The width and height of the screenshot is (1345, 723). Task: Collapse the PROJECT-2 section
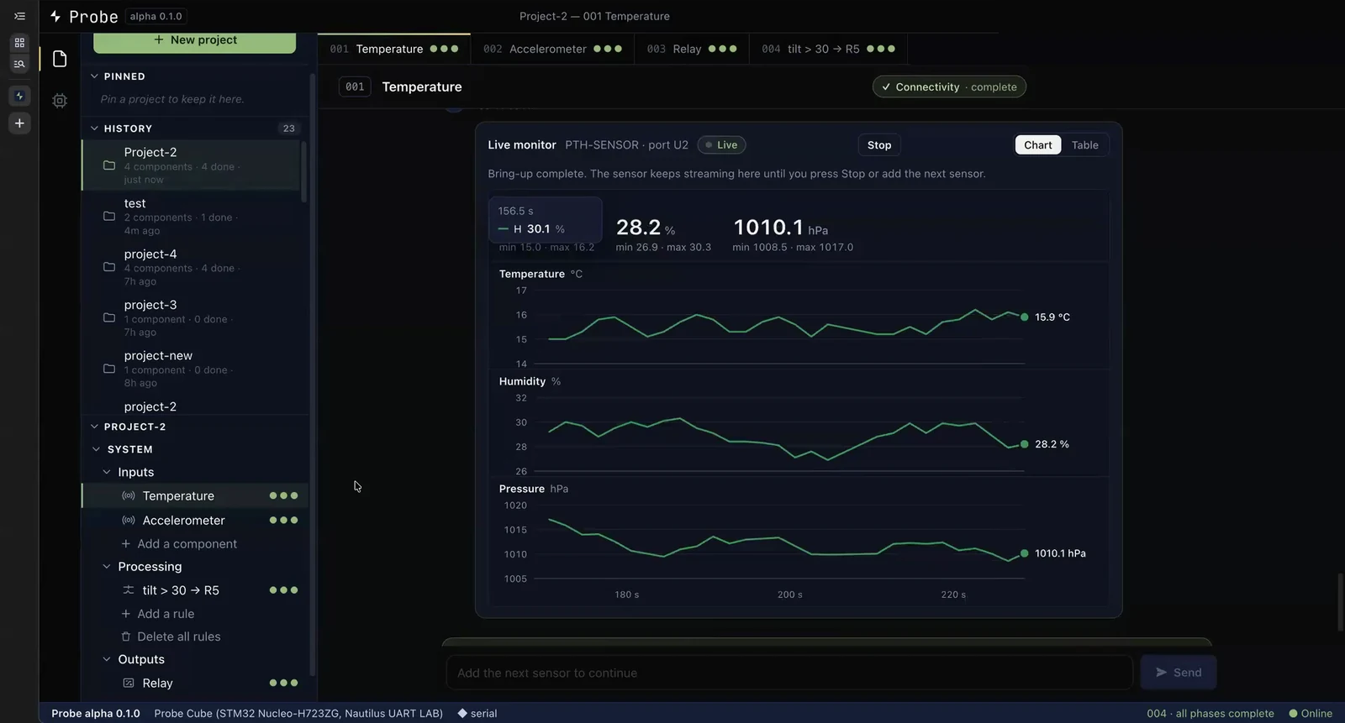pos(94,427)
